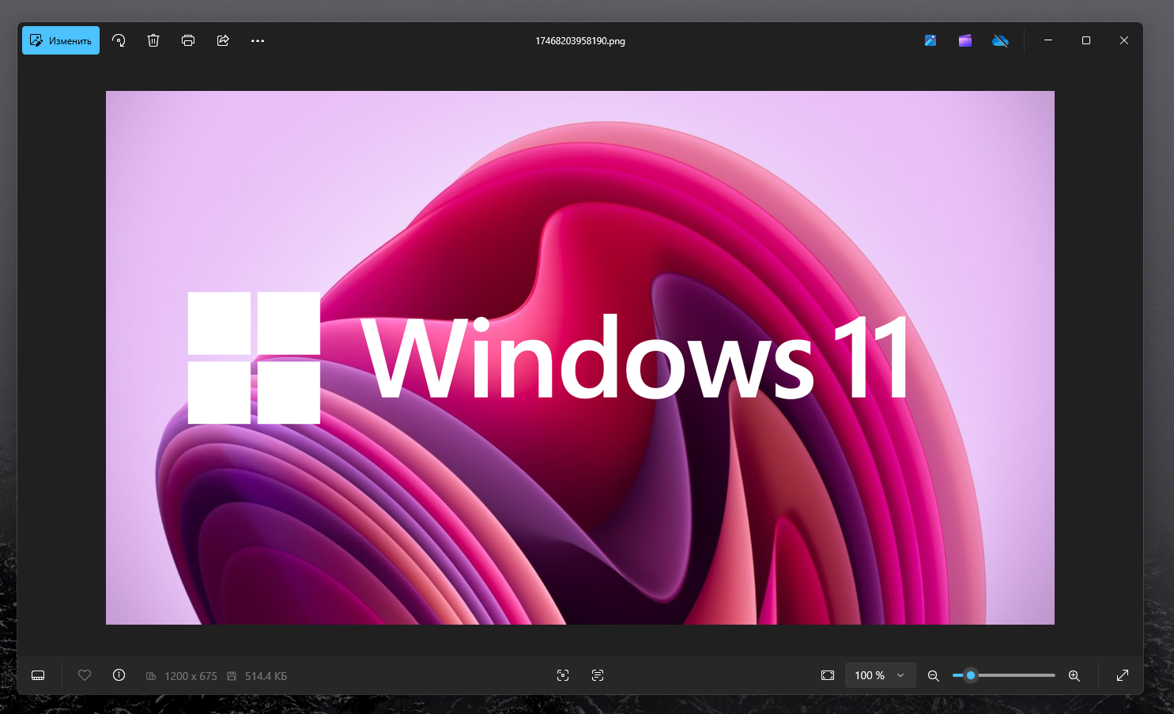Open the Изменить (Edit) image button
This screenshot has width=1174, height=714.
tap(61, 40)
